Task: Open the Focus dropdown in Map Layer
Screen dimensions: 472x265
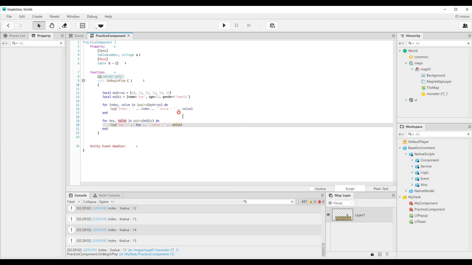Action: coord(340,203)
